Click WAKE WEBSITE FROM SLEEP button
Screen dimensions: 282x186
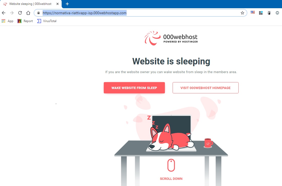134,88
